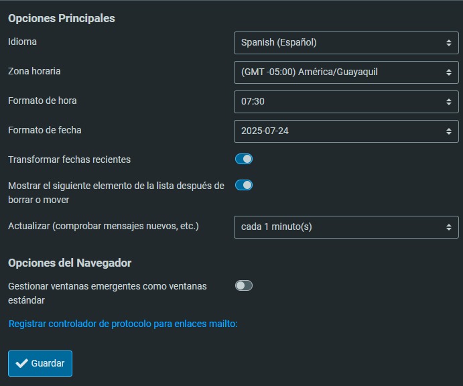463x386 pixels.
Task: Enable the Gestionar ventanas emergentes switch
Action: pyautogui.click(x=244, y=285)
